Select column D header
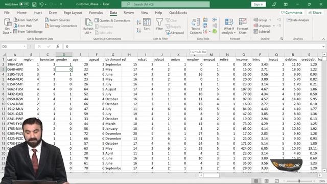327x184 pixels. 64,55
